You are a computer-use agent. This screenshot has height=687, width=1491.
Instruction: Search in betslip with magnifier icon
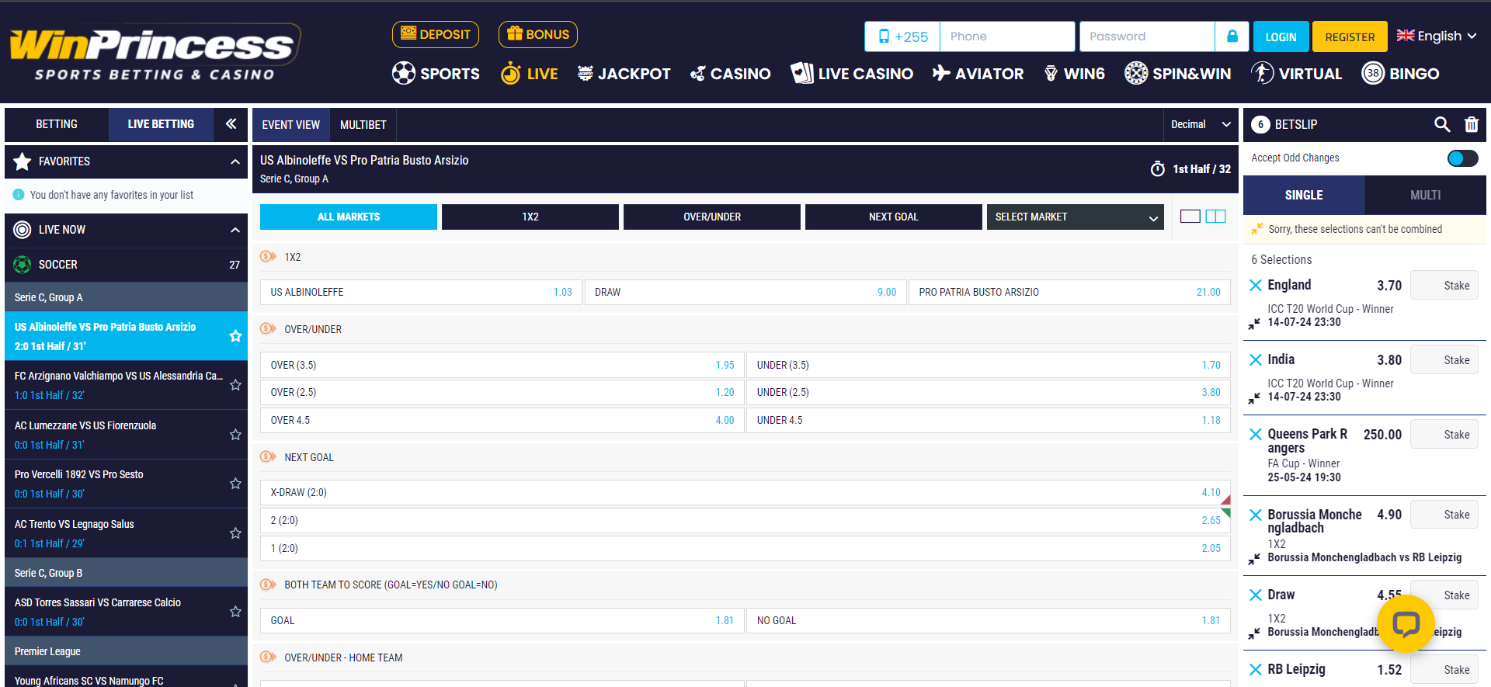(1442, 124)
